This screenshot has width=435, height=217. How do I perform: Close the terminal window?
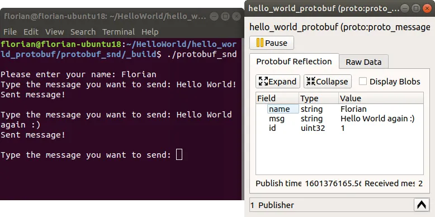237,16
